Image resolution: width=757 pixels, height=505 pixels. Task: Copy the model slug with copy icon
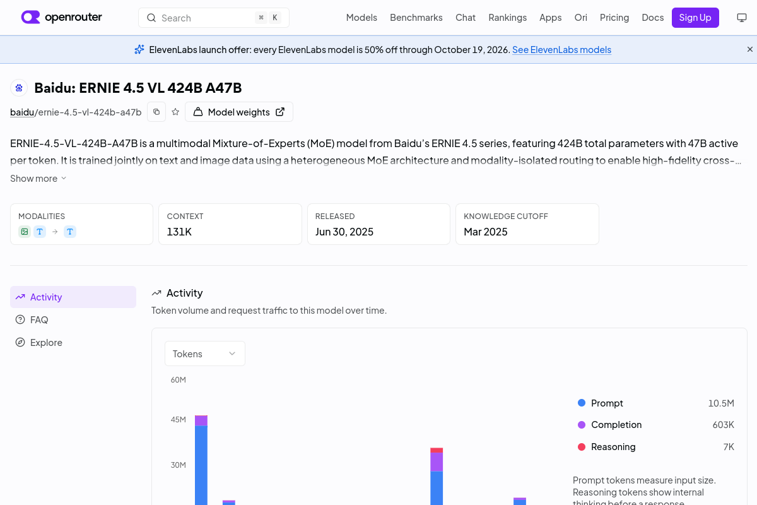point(156,112)
